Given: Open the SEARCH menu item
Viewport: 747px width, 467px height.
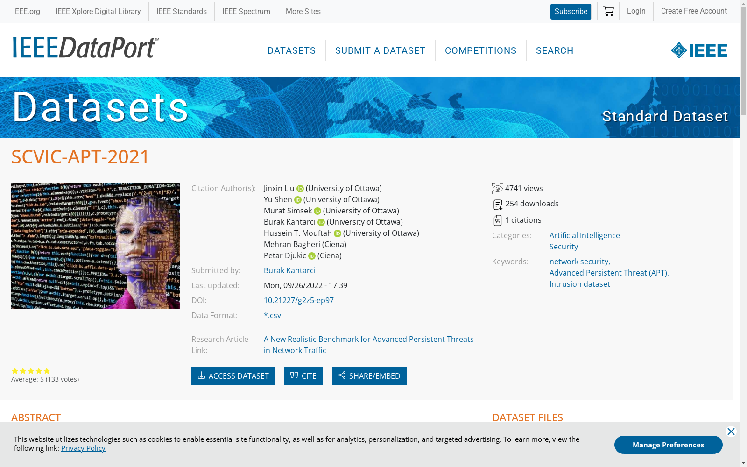Looking at the screenshot, I should point(555,50).
